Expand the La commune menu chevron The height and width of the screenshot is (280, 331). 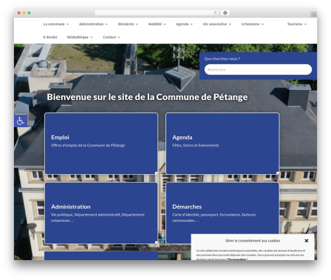click(68, 24)
